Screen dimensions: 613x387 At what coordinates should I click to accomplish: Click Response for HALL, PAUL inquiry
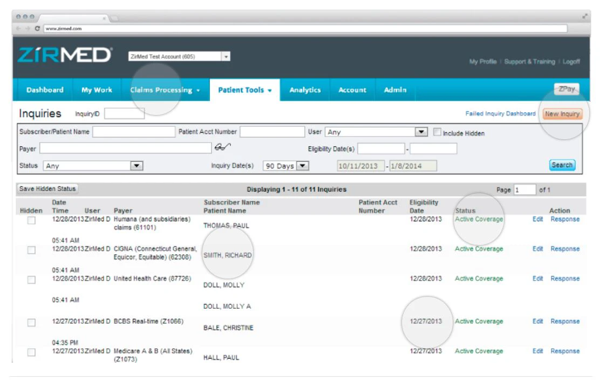point(565,351)
